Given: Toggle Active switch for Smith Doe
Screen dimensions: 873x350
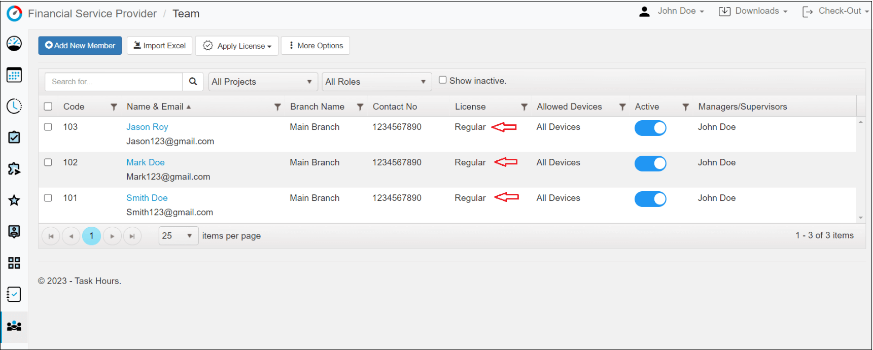Looking at the screenshot, I should point(650,199).
